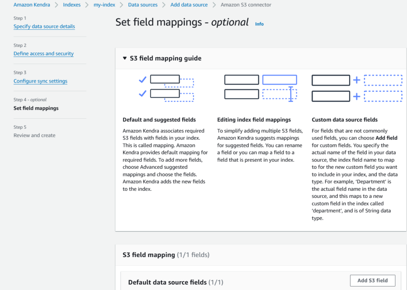The width and height of the screenshot is (407, 290).
Task: Open the my-index breadcrumb link
Action: click(104, 5)
